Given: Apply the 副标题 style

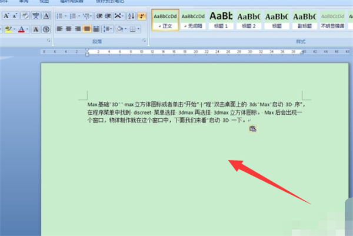Looking at the screenshot, I should [x=304, y=21].
